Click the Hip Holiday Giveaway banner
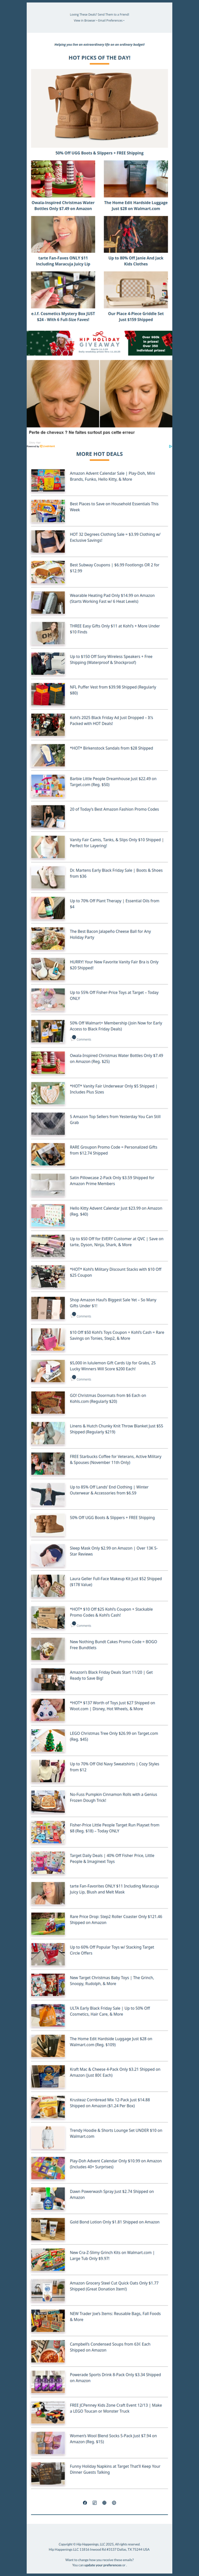 point(99,343)
